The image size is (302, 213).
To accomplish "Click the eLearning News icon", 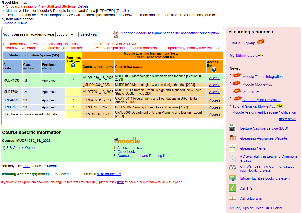I will pyautogui.click(x=232, y=148).
